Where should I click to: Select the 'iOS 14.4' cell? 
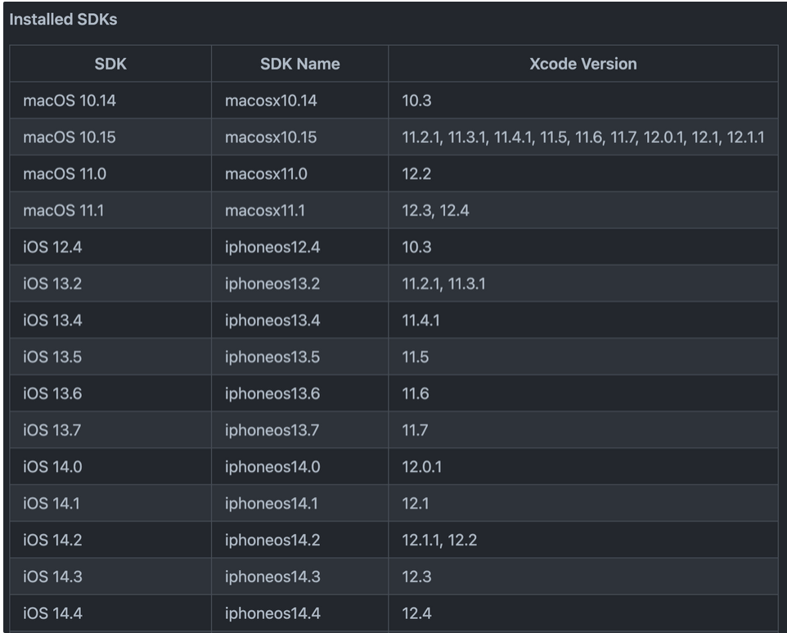110,613
